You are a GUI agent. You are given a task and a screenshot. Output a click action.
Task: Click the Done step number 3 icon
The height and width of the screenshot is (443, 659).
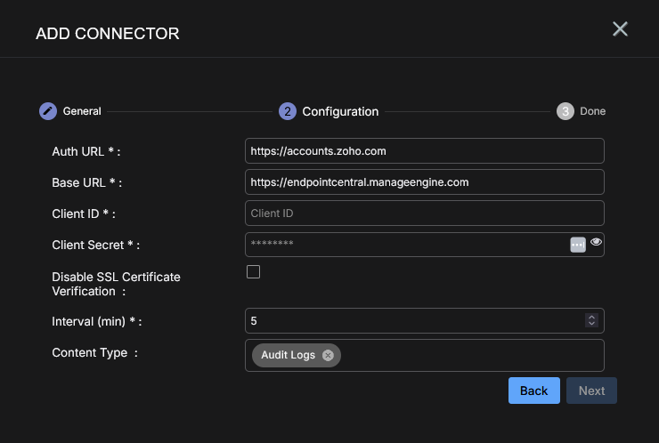[565, 111]
